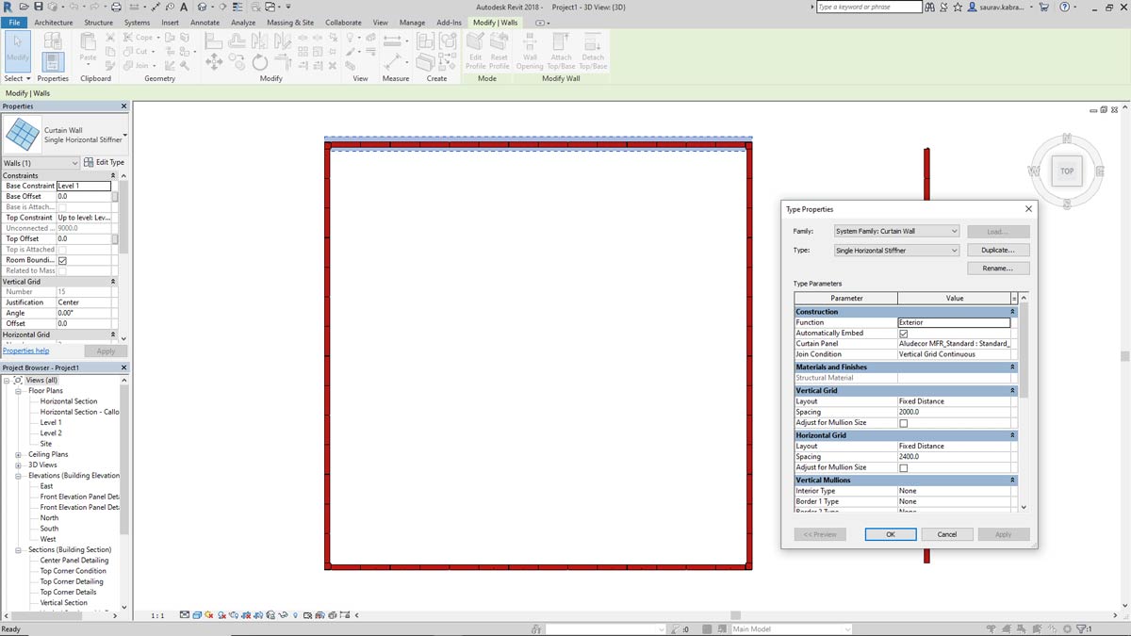
Task: Click the view scale 1:1 in view control bar
Action: 157,615
